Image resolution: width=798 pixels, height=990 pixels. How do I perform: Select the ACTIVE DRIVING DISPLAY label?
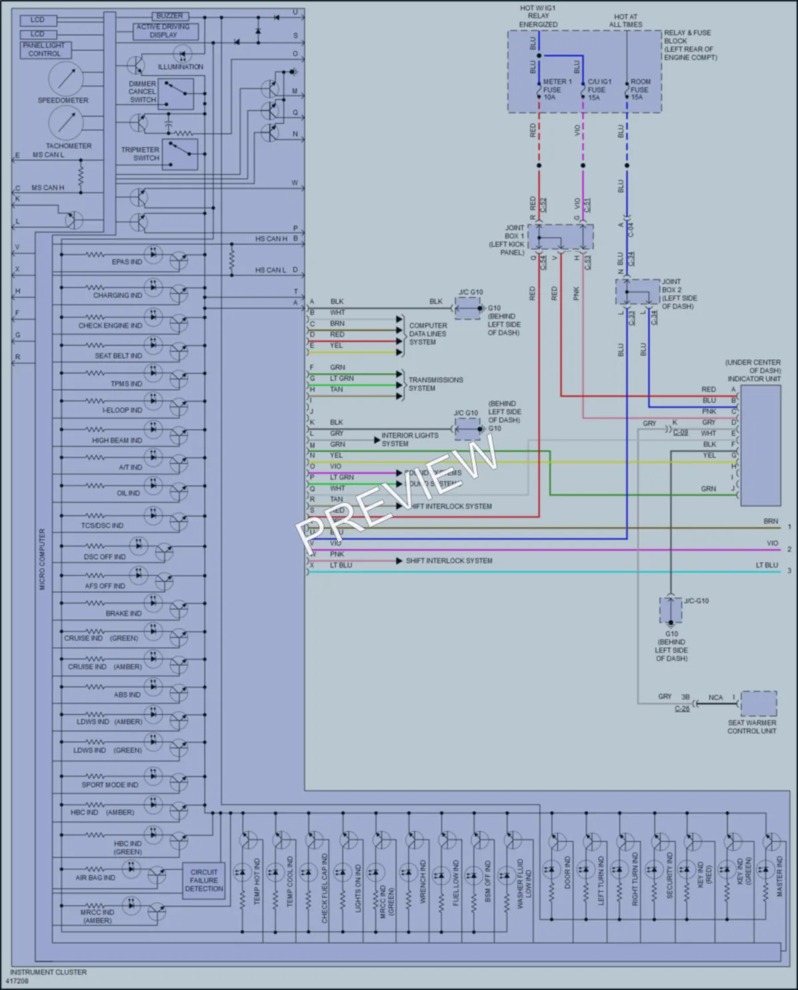click(163, 31)
